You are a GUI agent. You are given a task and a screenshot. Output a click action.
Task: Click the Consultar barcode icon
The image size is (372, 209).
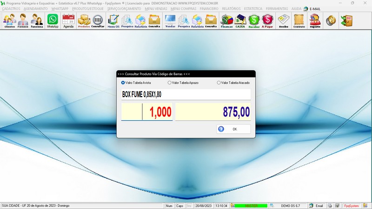pos(98,21)
